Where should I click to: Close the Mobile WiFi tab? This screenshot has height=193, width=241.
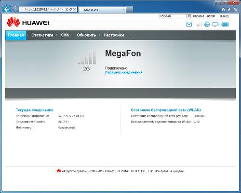(x=123, y=10)
